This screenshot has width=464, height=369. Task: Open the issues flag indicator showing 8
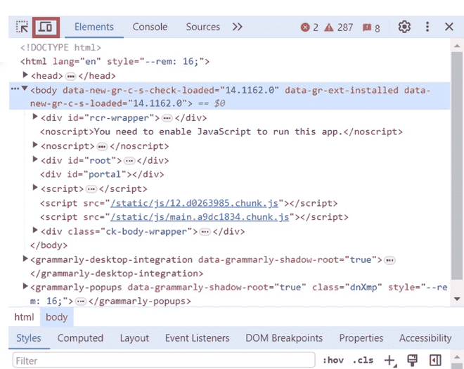tap(371, 28)
